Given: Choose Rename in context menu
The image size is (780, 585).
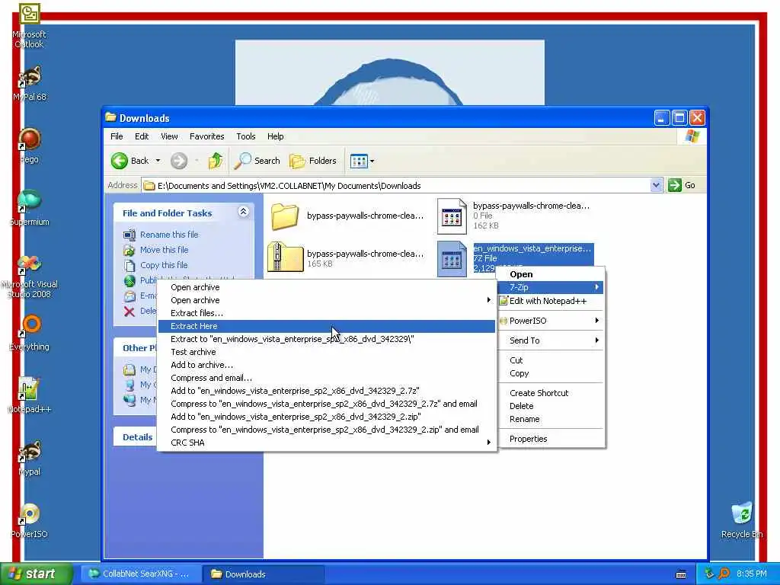Looking at the screenshot, I should click(x=551, y=419).
